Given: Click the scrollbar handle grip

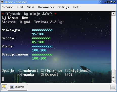Looking at the screenshot, I should click(x=113, y=72).
